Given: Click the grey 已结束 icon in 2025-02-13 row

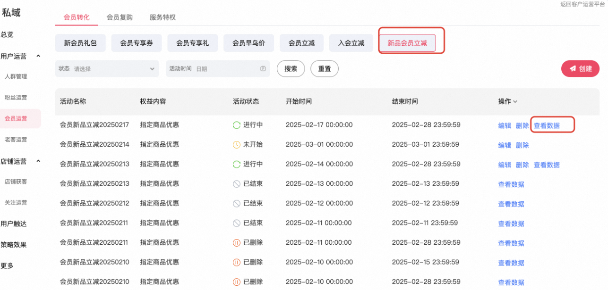Looking at the screenshot, I should [237, 184].
